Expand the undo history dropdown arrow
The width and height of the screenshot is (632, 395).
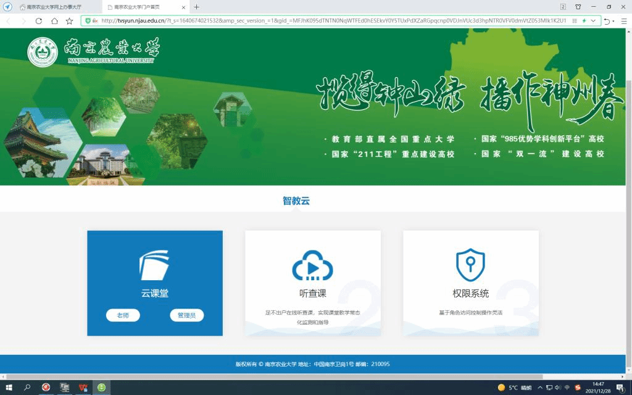[x=613, y=20]
